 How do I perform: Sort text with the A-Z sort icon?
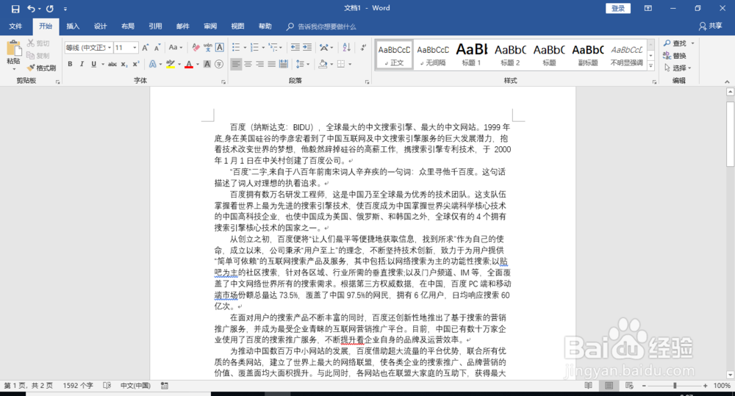tap(346, 47)
